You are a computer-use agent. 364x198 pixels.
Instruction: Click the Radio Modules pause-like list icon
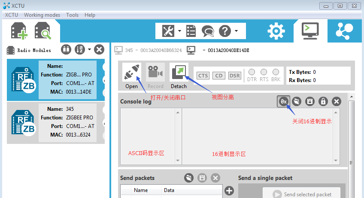(x=66, y=49)
